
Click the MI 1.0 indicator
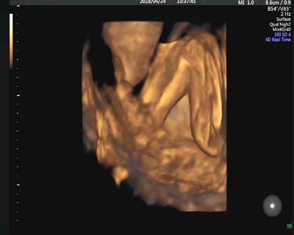tap(246, 2)
